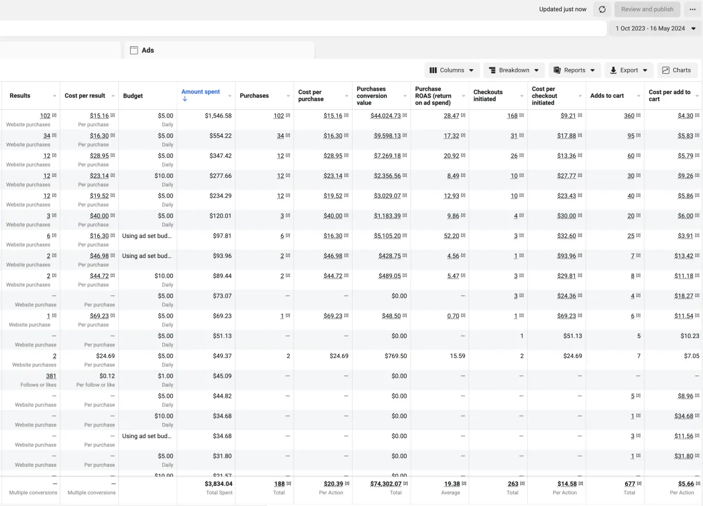Click the Amount spent column header label
Screen dimensions: 703x506
(201, 92)
